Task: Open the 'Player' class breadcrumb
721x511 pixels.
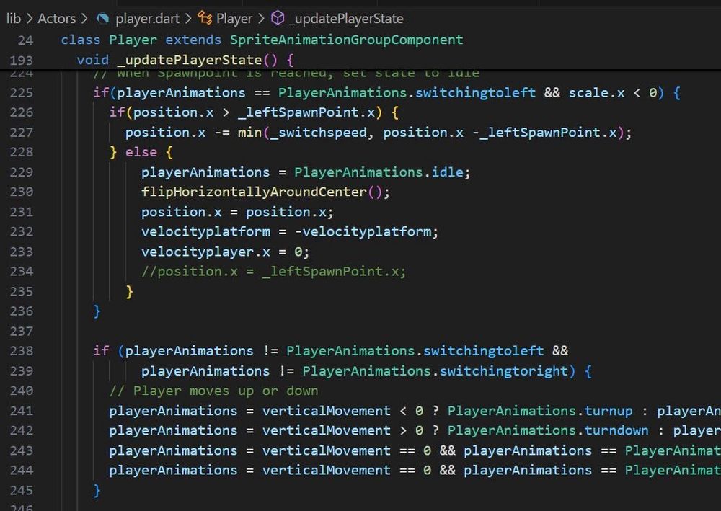Action: pyautogui.click(x=234, y=19)
